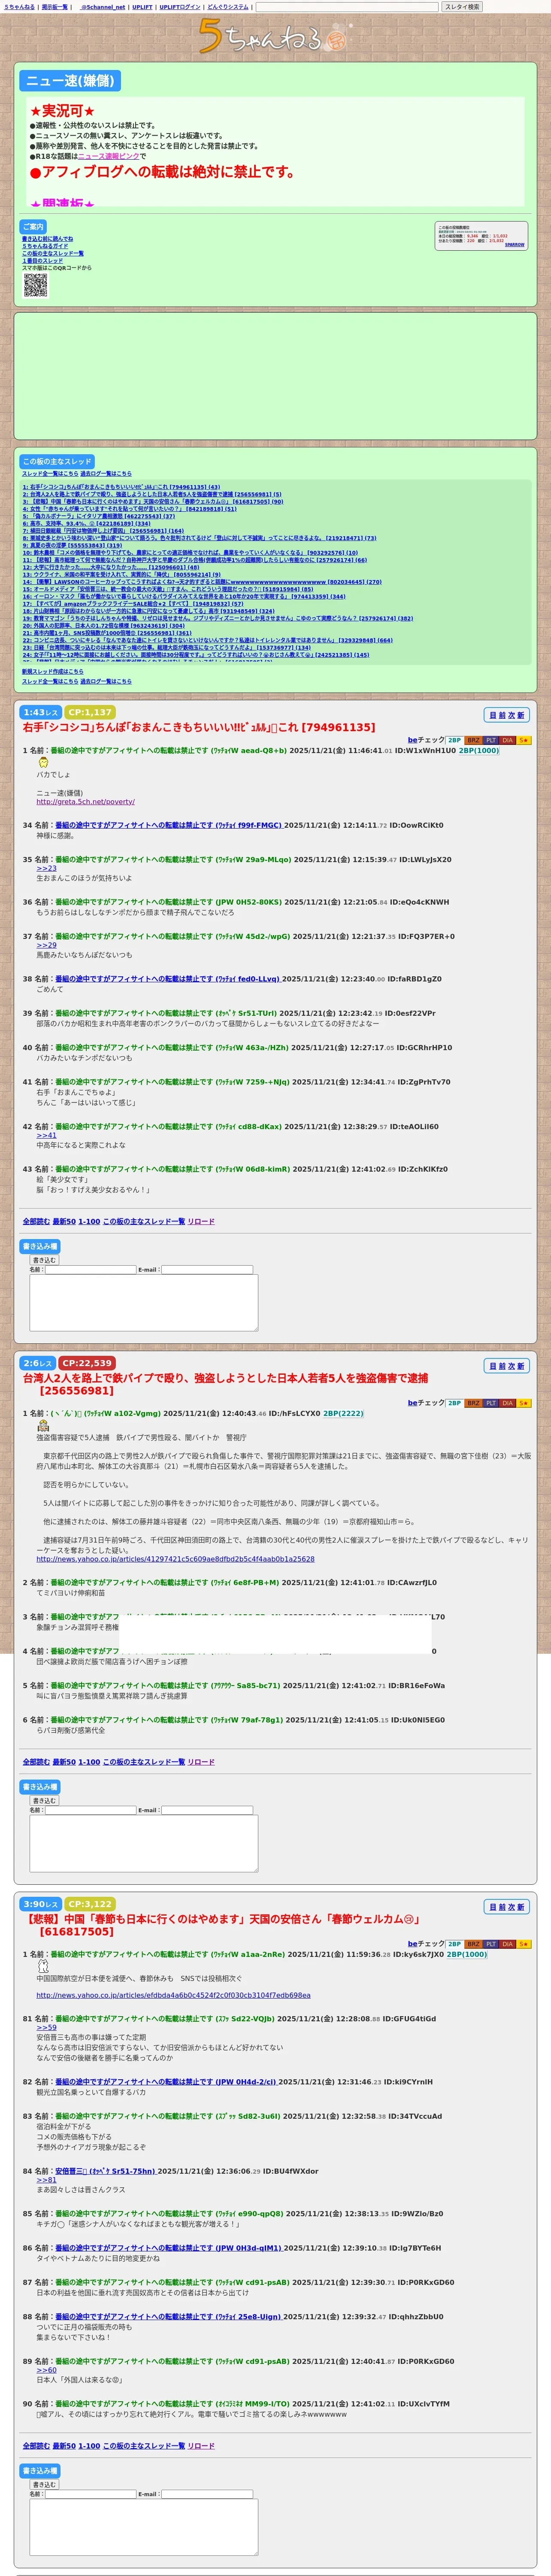Focus the E-mail field under thread 794961135
Screen dimensions: 551x2576
(x=207, y=1270)
